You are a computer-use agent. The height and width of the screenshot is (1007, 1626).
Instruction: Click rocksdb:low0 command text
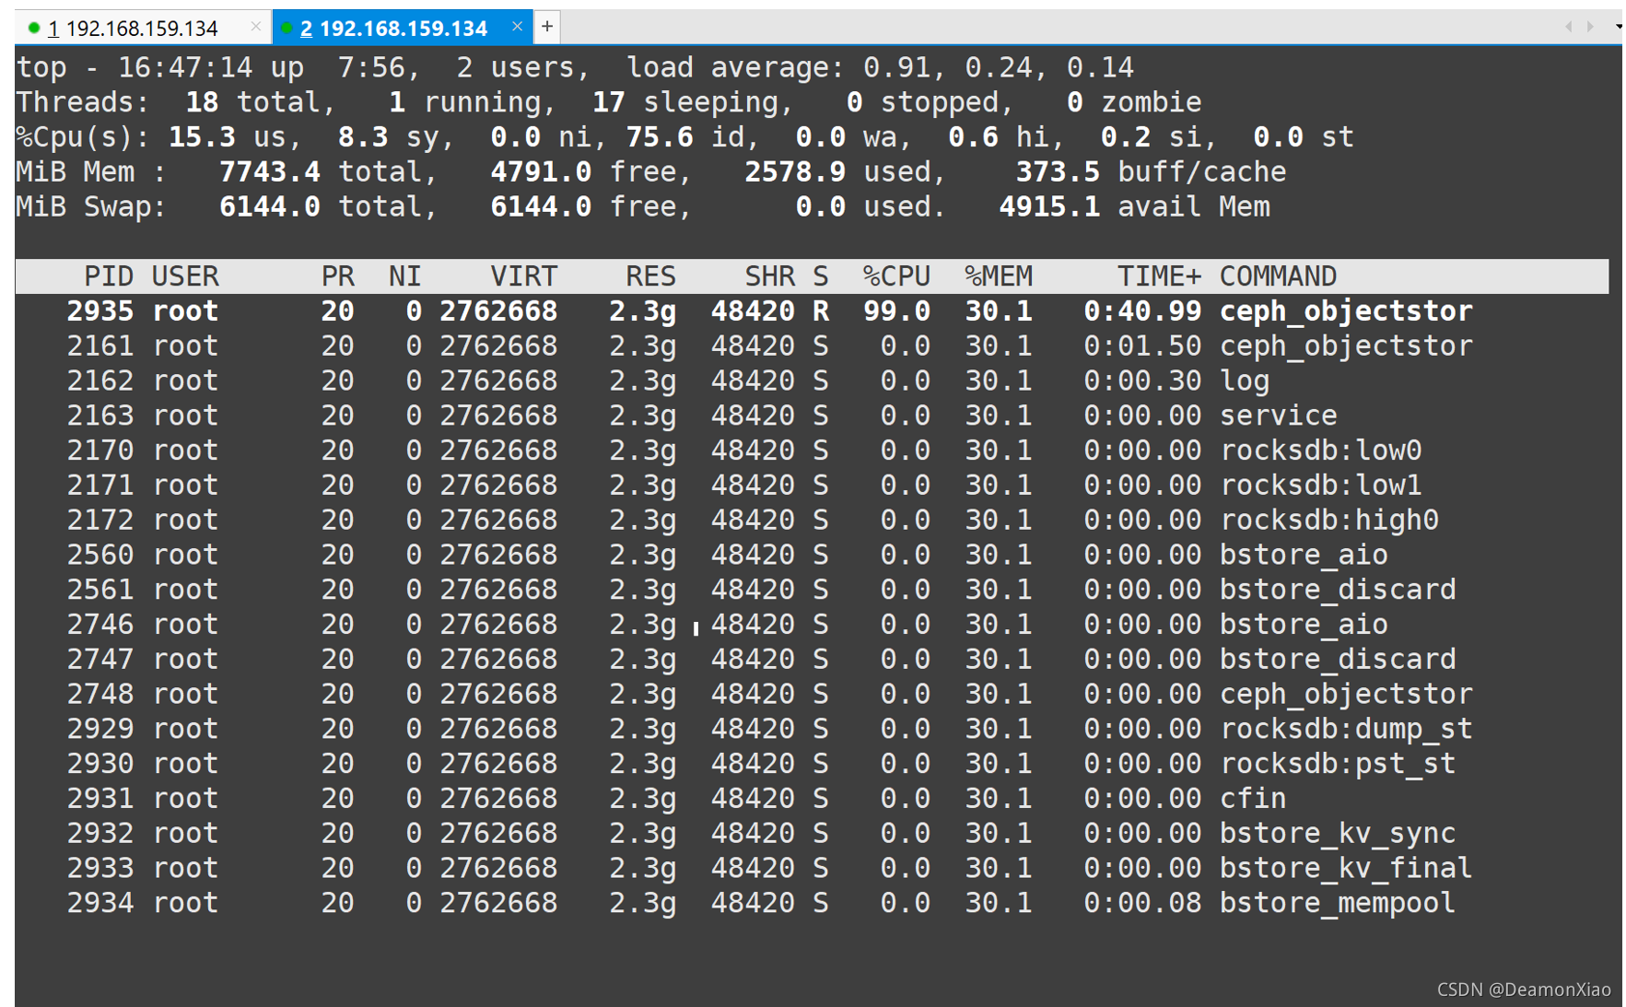[1321, 451]
